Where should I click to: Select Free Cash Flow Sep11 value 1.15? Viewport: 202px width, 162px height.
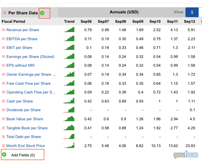tap(174, 83)
